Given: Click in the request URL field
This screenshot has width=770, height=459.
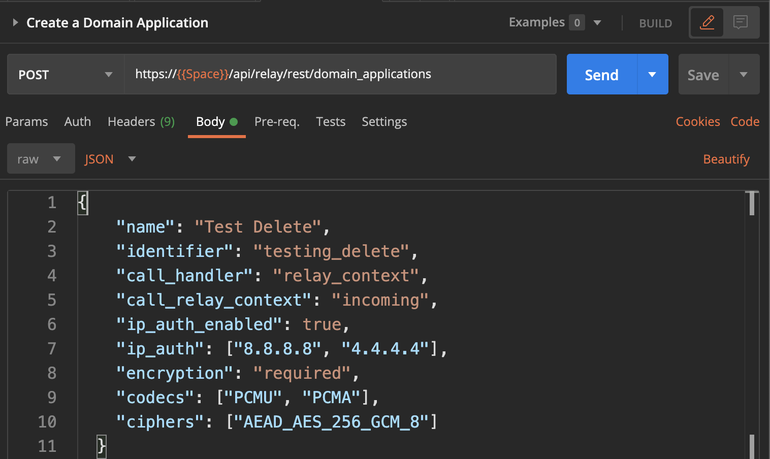Looking at the screenshot, I should 340,74.
